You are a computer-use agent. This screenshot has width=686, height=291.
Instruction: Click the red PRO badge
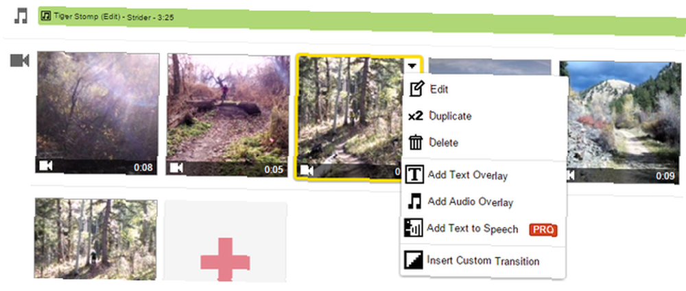click(543, 230)
